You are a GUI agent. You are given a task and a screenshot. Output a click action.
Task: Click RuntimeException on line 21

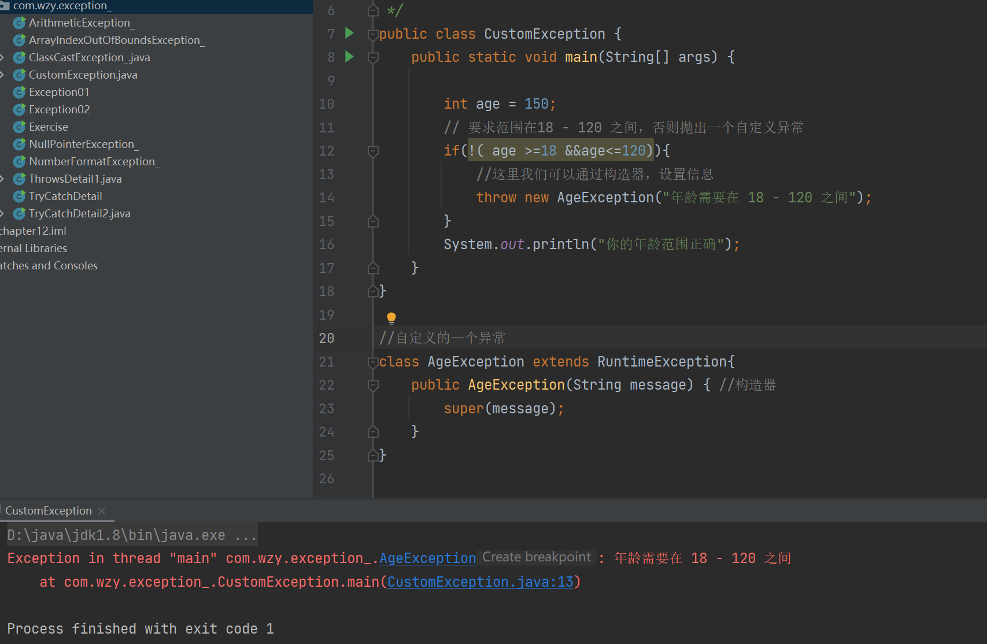click(x=662, y=362)
